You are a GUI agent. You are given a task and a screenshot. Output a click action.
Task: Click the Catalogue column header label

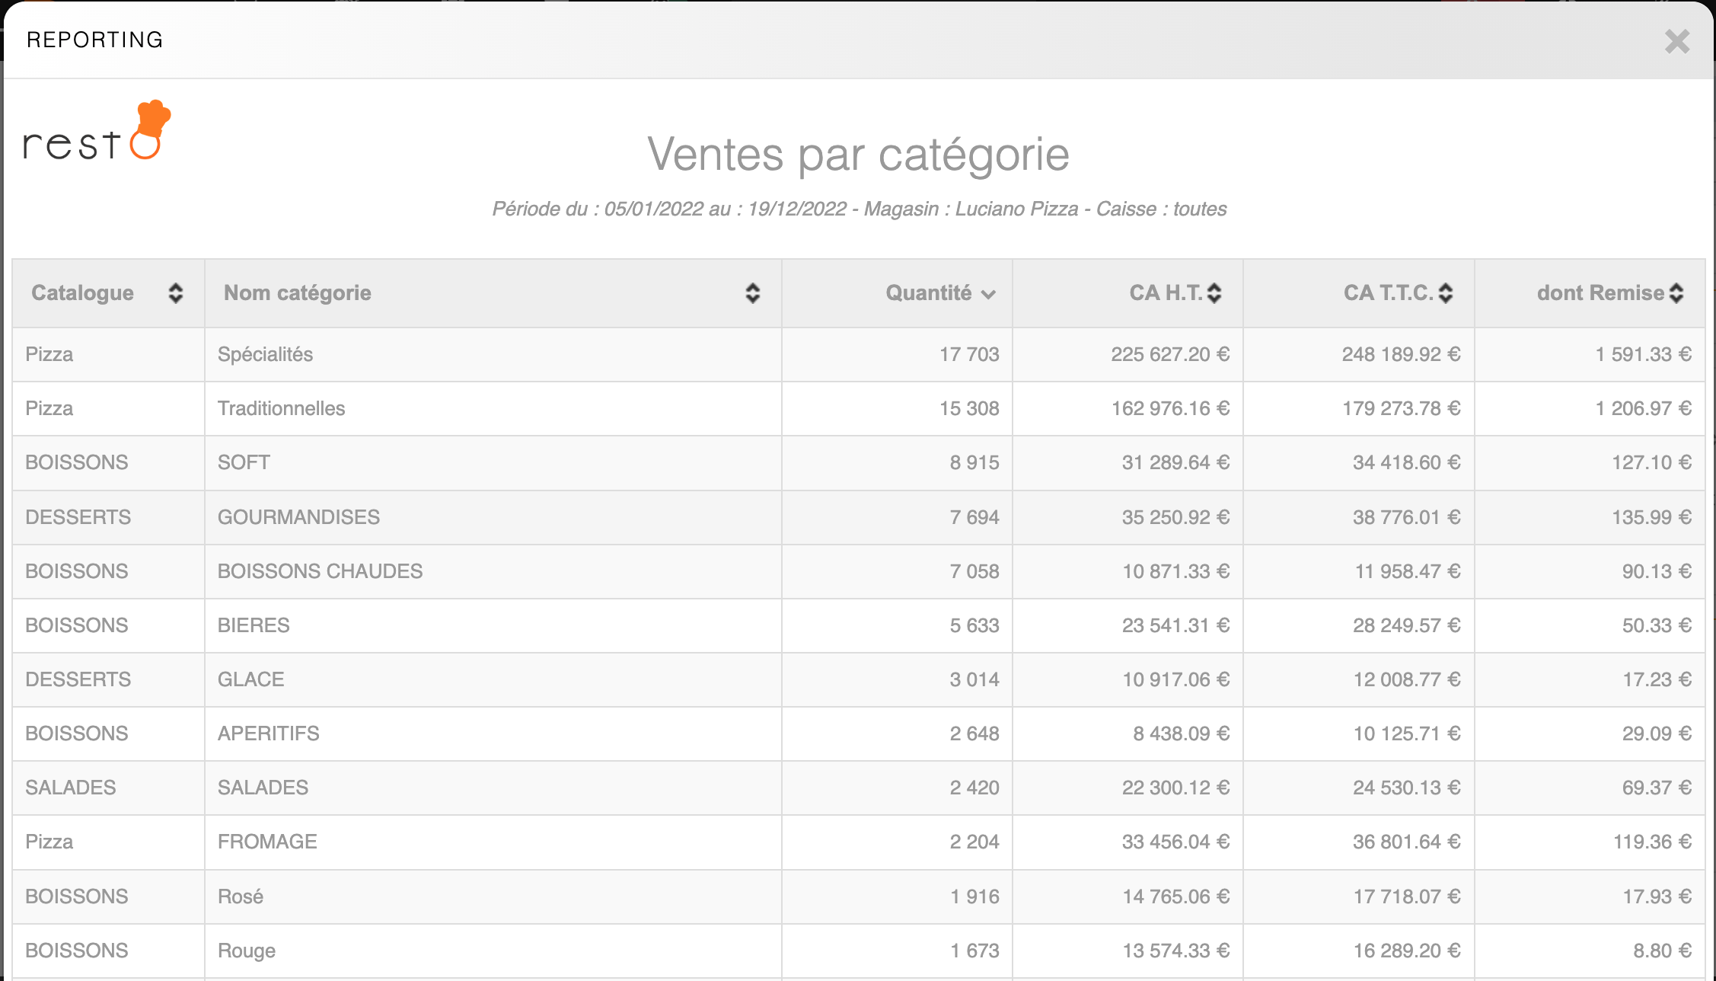point(82,293)
